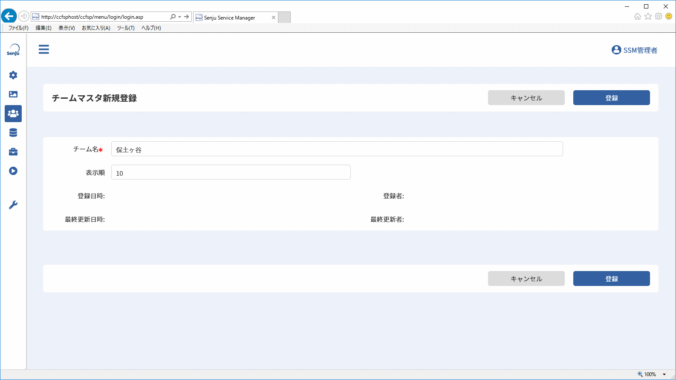The width and height of the screenshot is (676, 380).
Task: Click the browser back arrow button
Action: click(x=9, y=17)
